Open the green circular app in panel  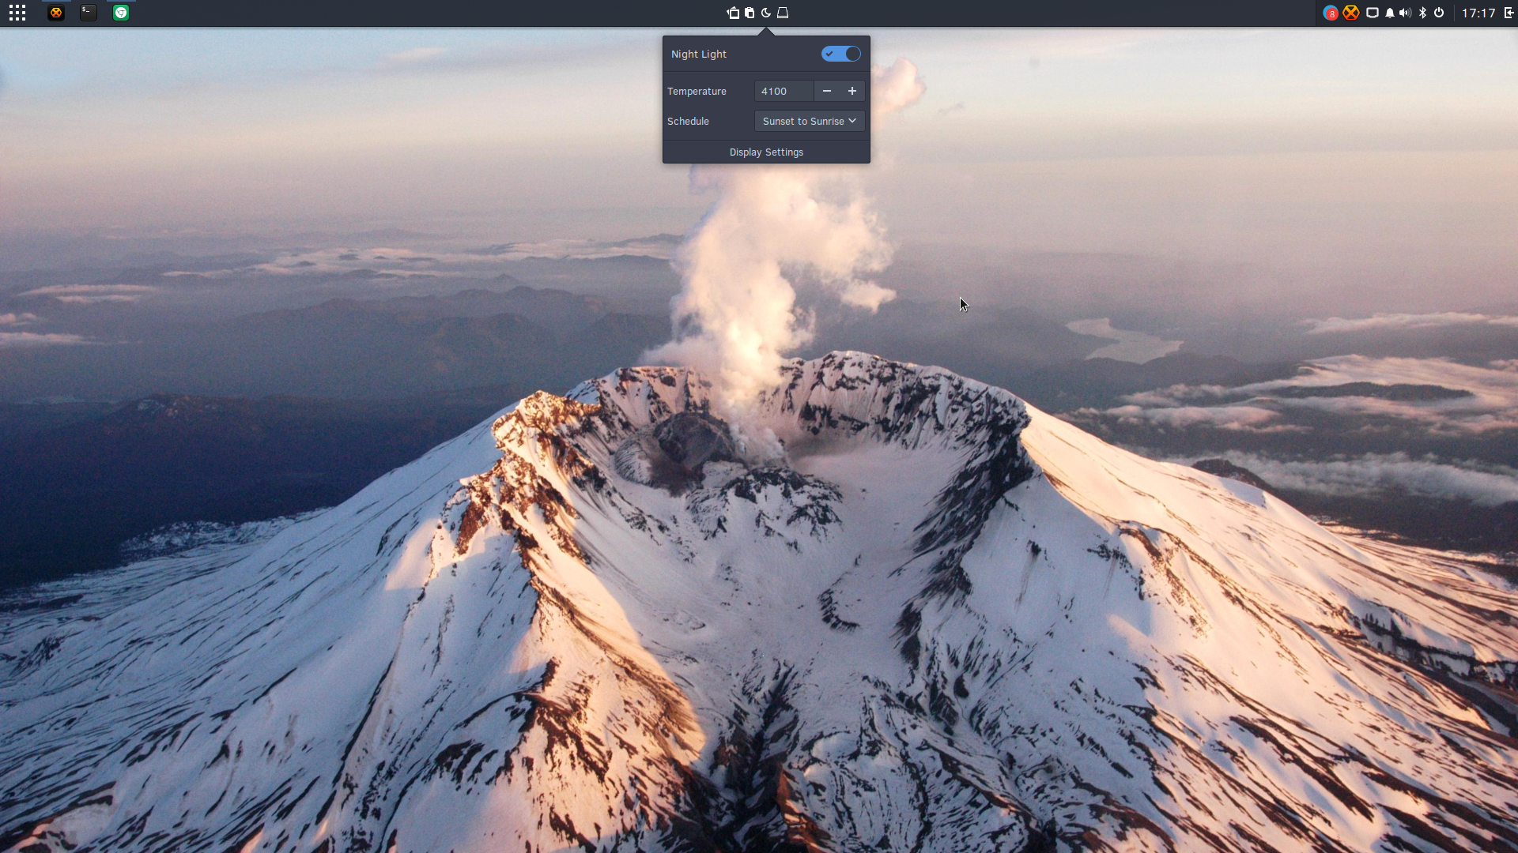pyautogui.click(x=121, y=13)
